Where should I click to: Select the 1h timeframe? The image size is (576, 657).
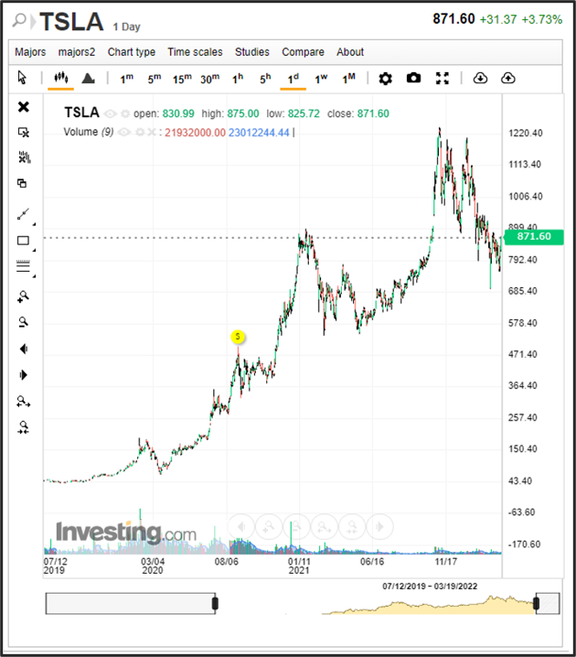point(238,79)
